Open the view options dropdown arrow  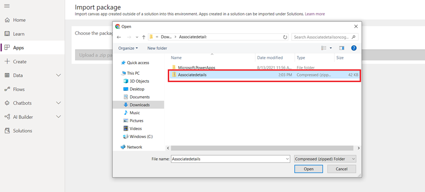point(330,48)
